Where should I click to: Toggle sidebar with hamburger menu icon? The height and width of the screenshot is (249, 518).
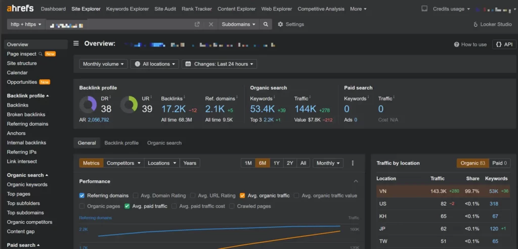(76, 44)
